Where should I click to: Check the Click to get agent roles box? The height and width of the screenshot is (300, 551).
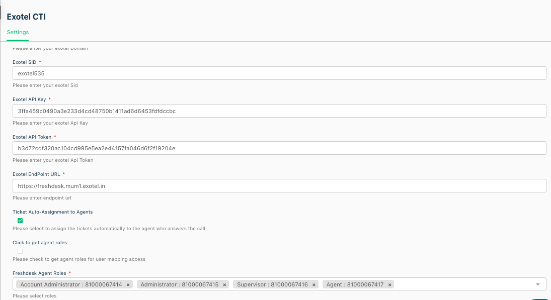point(20,251)
